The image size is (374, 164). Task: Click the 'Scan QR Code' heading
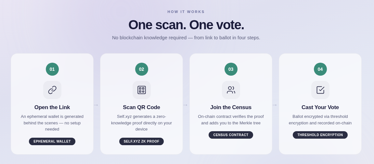click(x=142, y=107)
